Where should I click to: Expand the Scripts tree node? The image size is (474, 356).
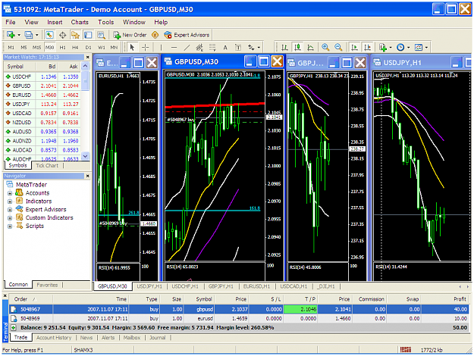(x=10, y=226)
